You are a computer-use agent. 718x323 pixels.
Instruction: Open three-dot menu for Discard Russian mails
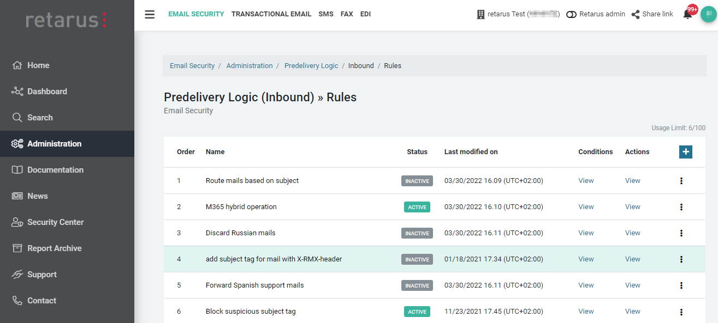click(x=681, y=233)
